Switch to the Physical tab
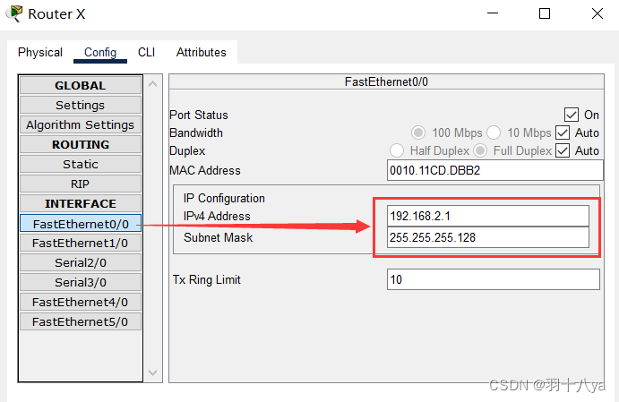619x402 pixels. coord(40,52)
